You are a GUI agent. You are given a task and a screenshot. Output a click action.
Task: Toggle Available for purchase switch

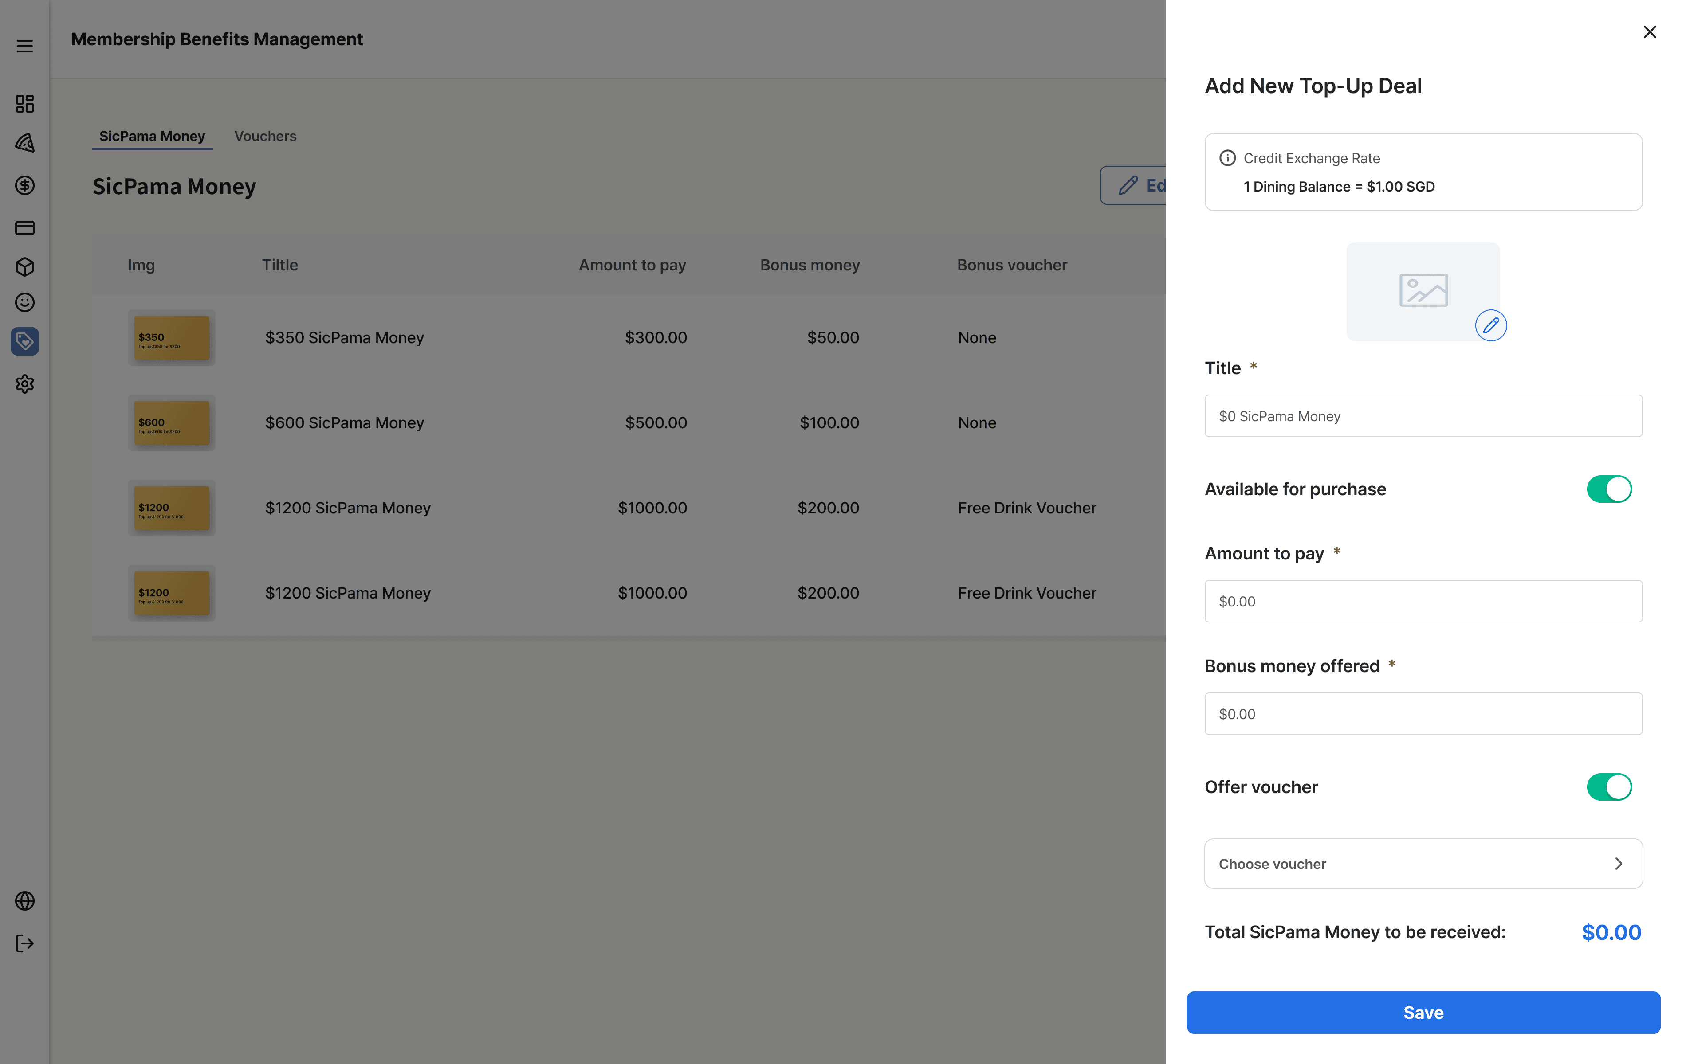(1609, 489)
